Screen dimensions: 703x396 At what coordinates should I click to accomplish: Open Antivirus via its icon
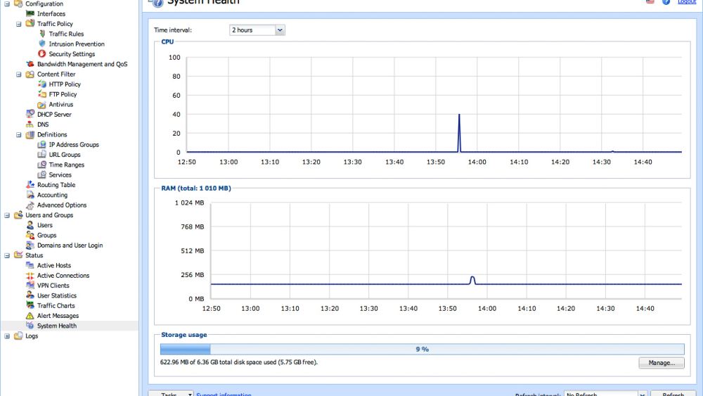click(42, 105)
